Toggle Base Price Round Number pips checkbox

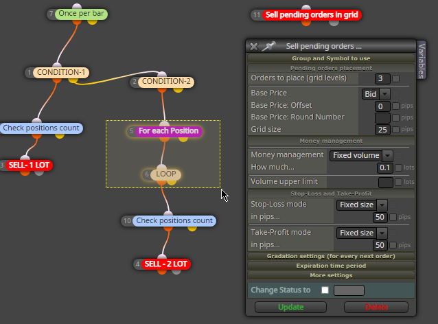coord(396,117)
